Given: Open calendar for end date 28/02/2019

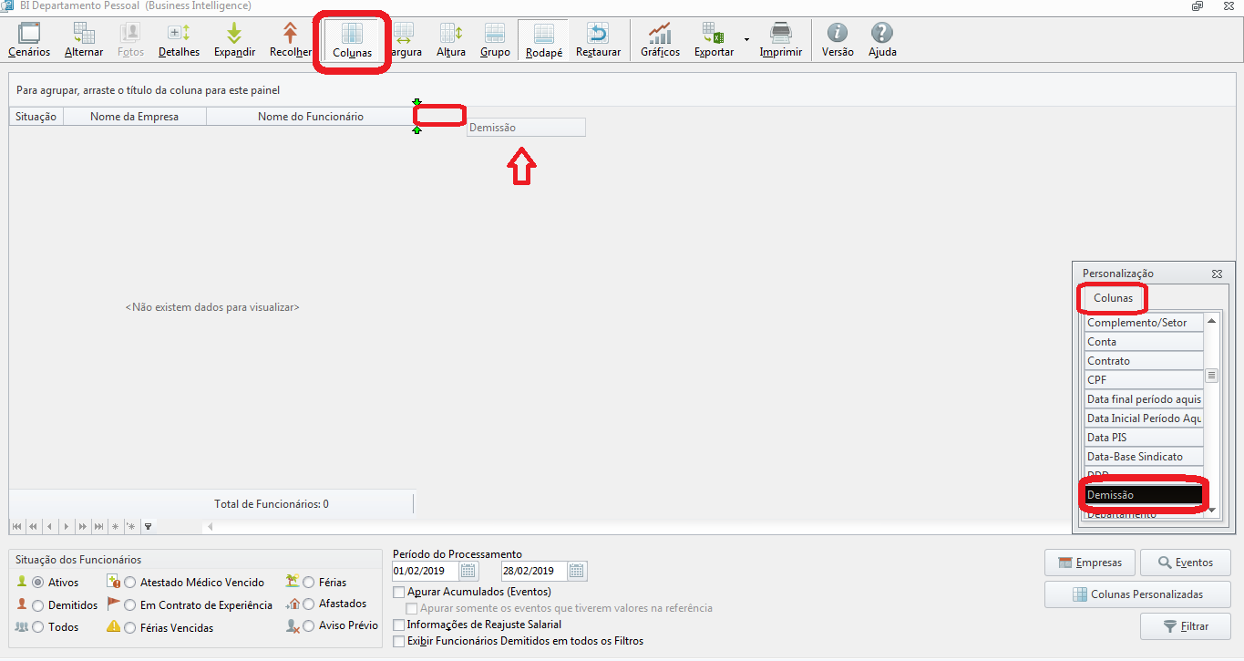Looking at the screenshot, I should click(577, 572).
